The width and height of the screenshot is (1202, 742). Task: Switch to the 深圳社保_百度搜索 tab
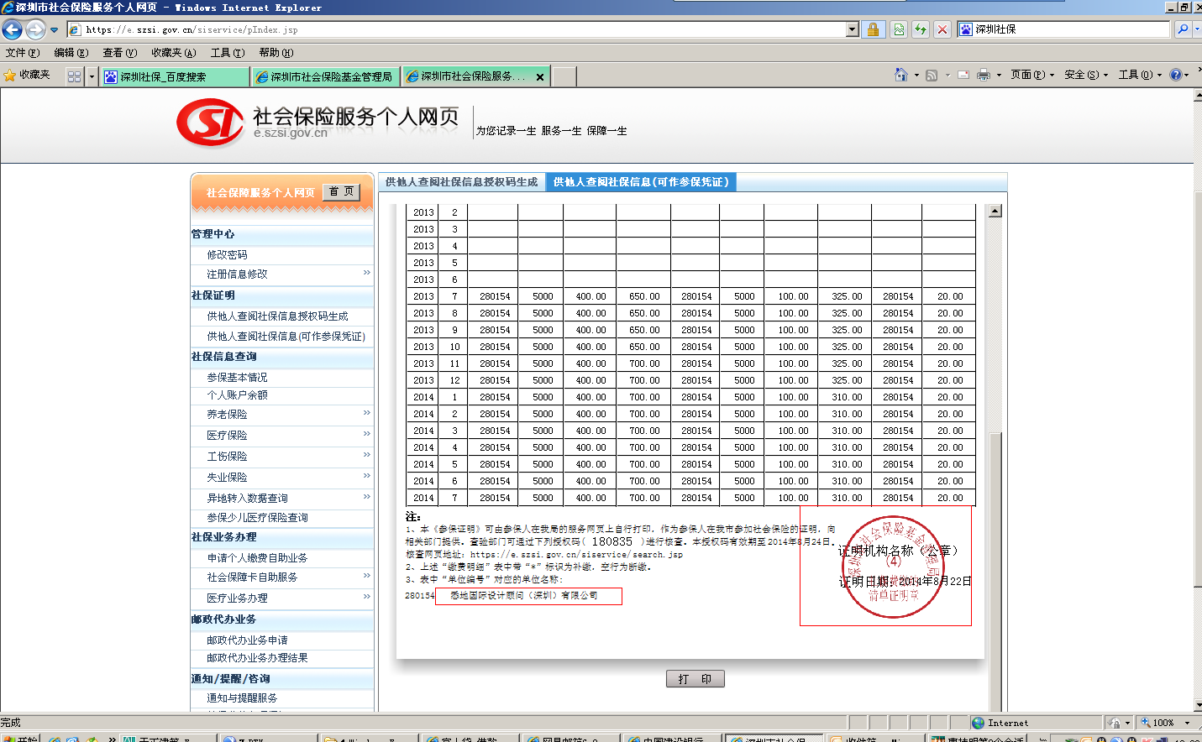click(x=175, y=76)
